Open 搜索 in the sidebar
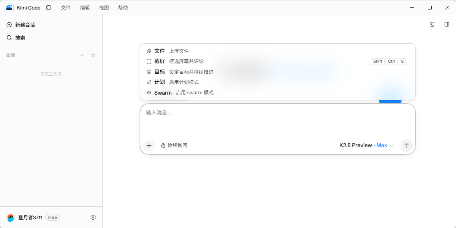 pos(51,38)
